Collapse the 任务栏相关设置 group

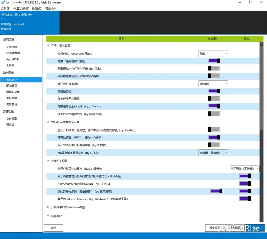[x=48, y=46]
